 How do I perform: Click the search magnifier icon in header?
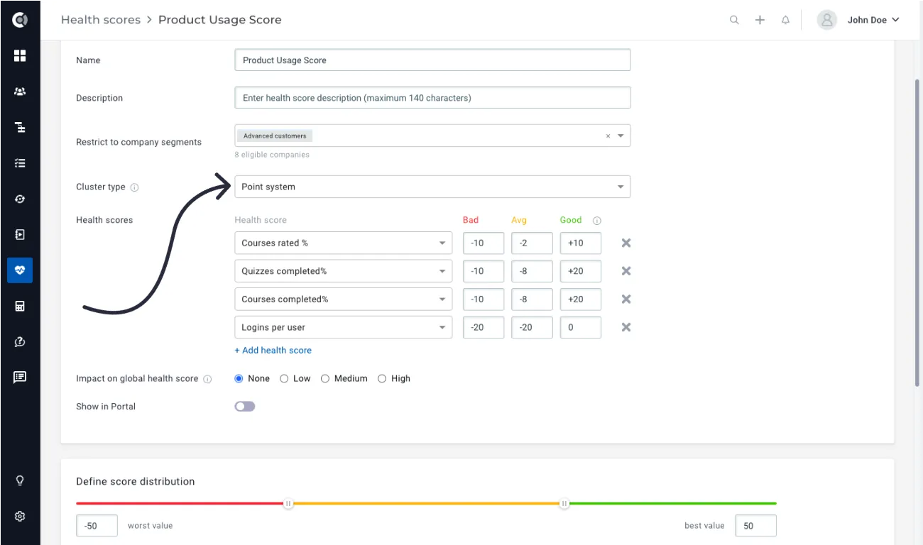734,20
